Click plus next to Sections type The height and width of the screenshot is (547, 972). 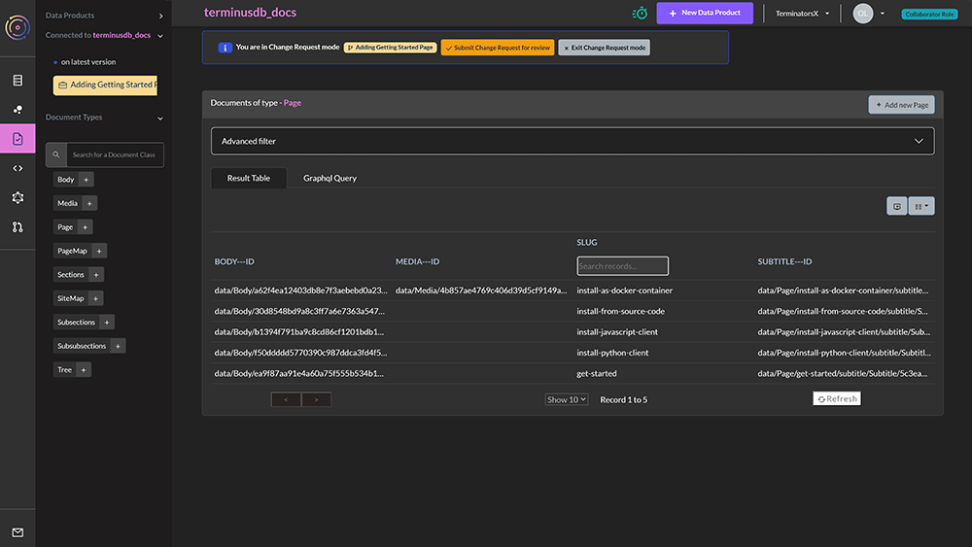(x=96, y=274)
